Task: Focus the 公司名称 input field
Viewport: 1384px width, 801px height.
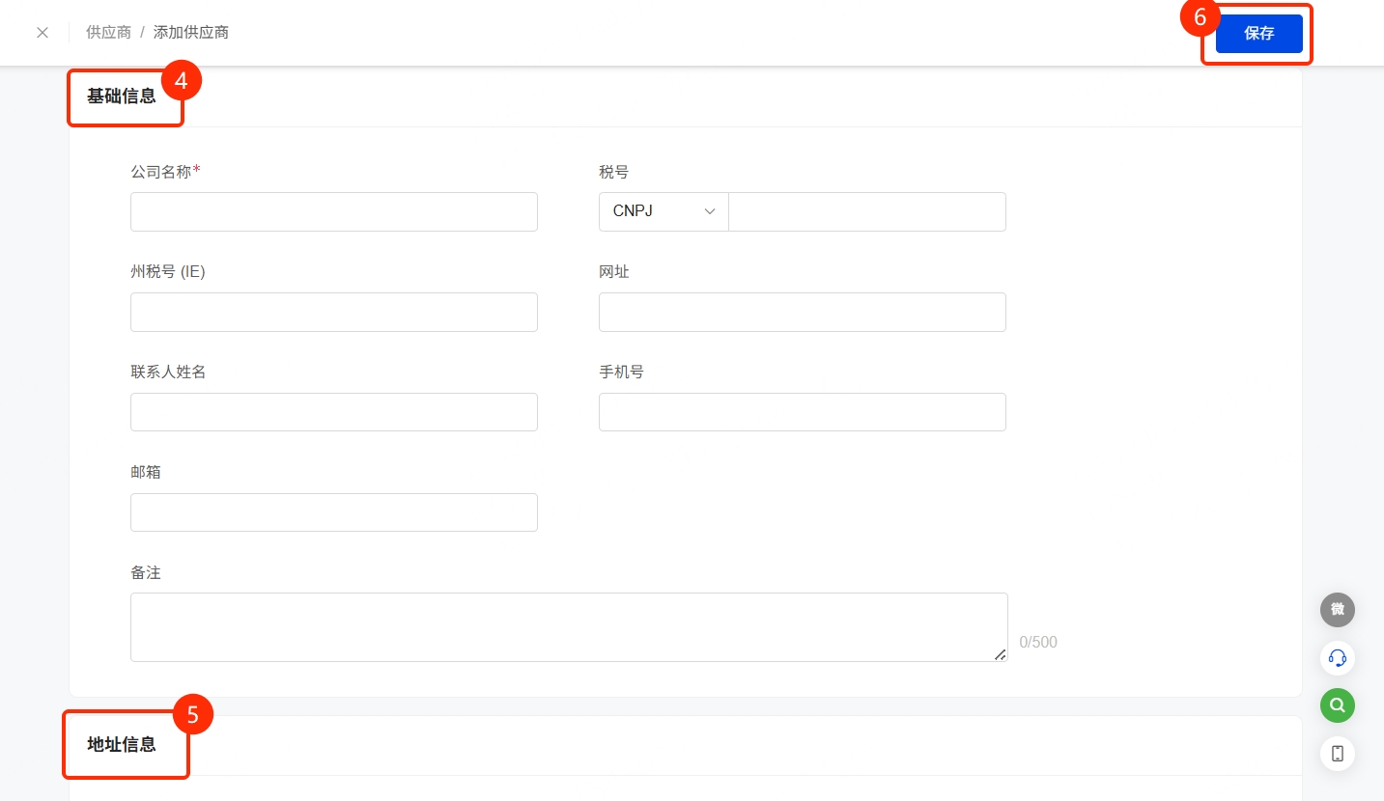Action: pyautogui.click(x=334, y=211)
